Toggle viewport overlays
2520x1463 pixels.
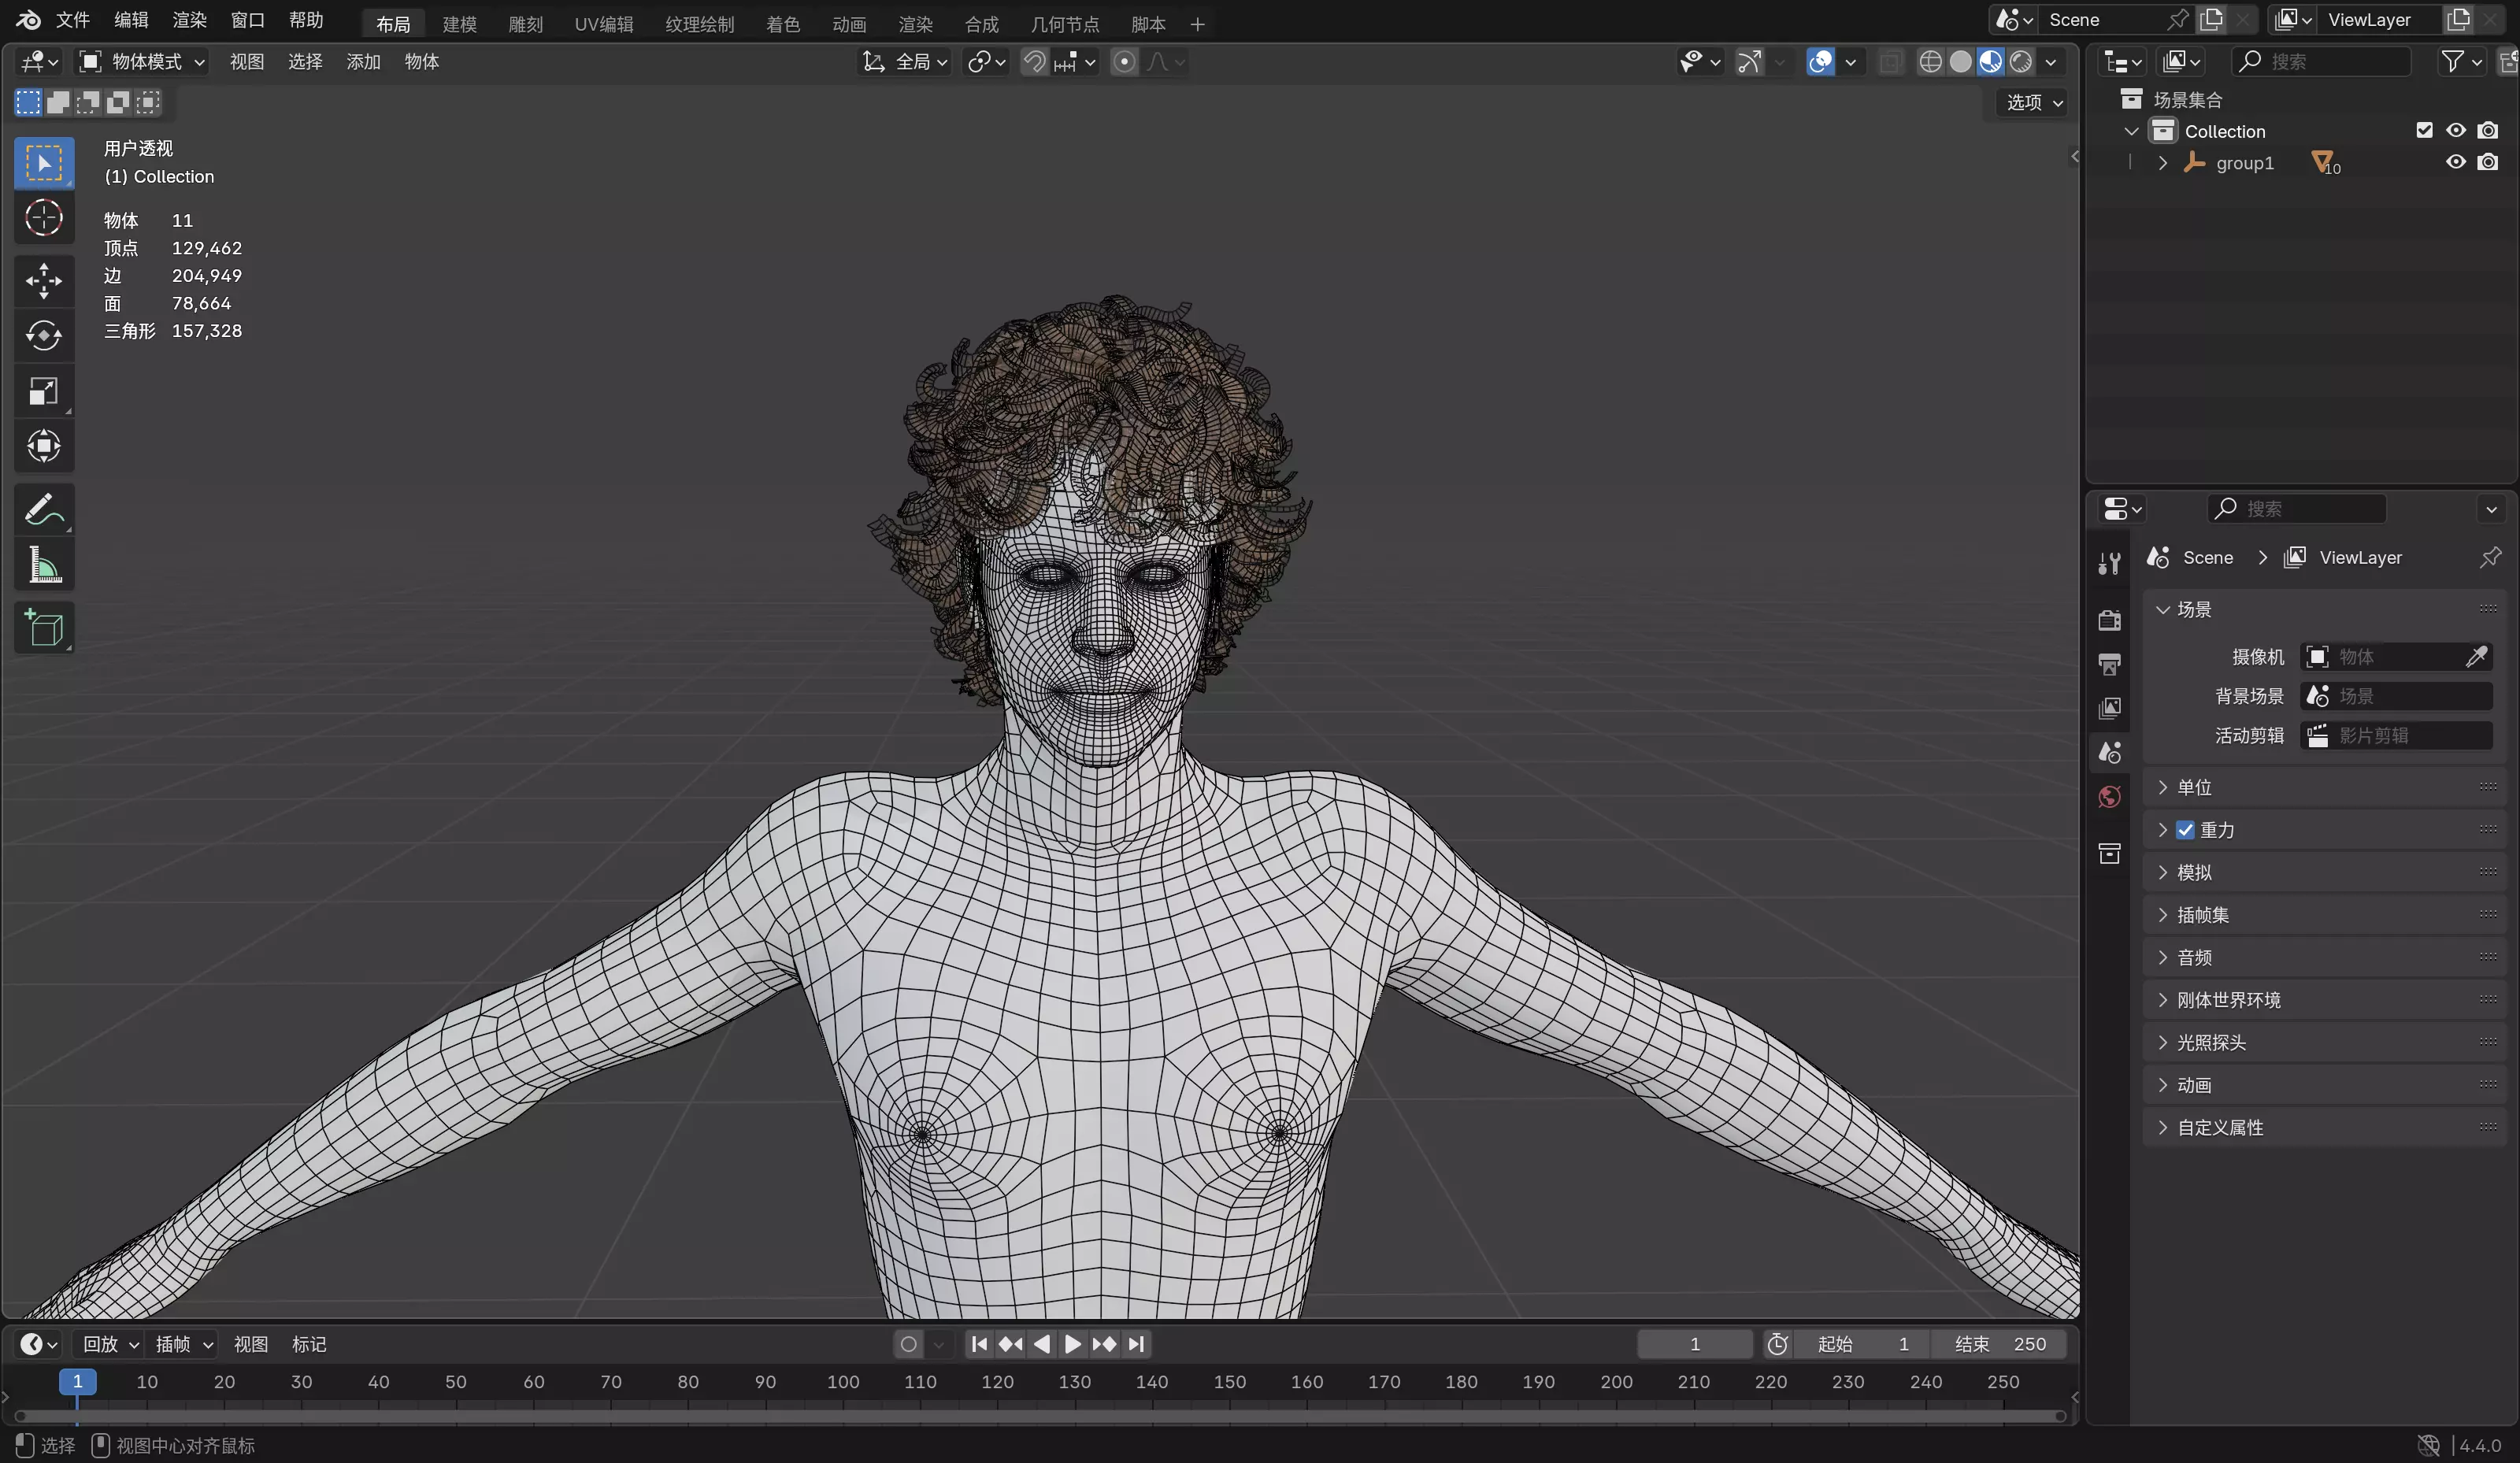(1821, 62)
